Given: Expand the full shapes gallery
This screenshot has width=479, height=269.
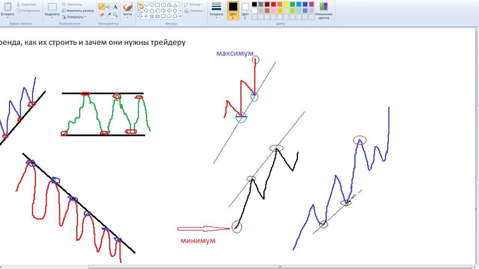Looking at the screenshot, I should pyautogui.click(x=180, y=16).
